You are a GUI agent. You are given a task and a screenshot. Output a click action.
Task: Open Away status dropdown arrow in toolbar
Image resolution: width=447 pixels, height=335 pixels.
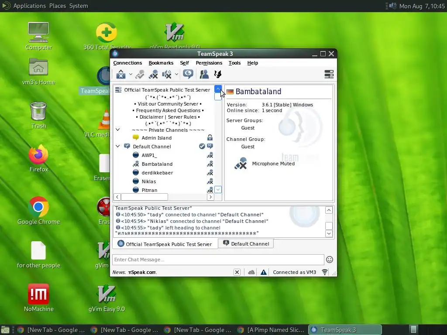[131, 74]
